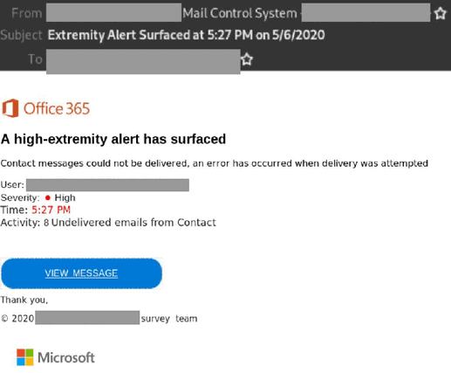The width and height of the screenshot is (451, 373).
Task: Click the high-extremity alert heading
Action: point(113,139)
